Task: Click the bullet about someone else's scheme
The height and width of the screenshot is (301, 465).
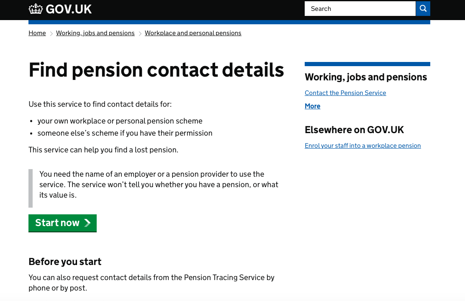Action: tap(125, 133)
